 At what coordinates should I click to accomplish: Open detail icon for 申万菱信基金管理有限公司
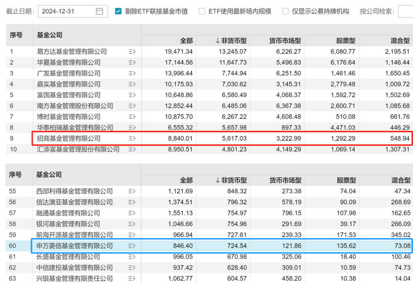132,246
